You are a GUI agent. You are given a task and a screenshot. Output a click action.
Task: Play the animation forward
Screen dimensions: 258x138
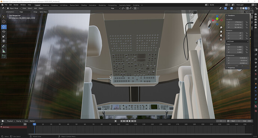pos(129,121)
